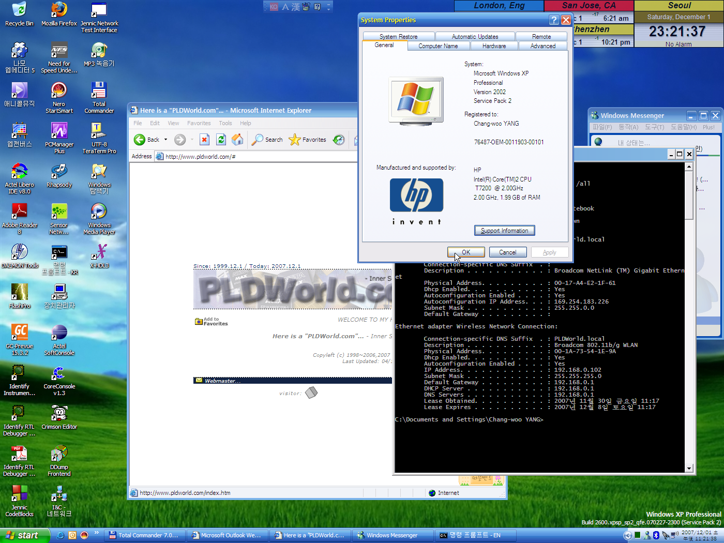This screenshot has width=724, height=543.
Task: Click the green Refresh icon in Internet Explorer
Action: 221,140
